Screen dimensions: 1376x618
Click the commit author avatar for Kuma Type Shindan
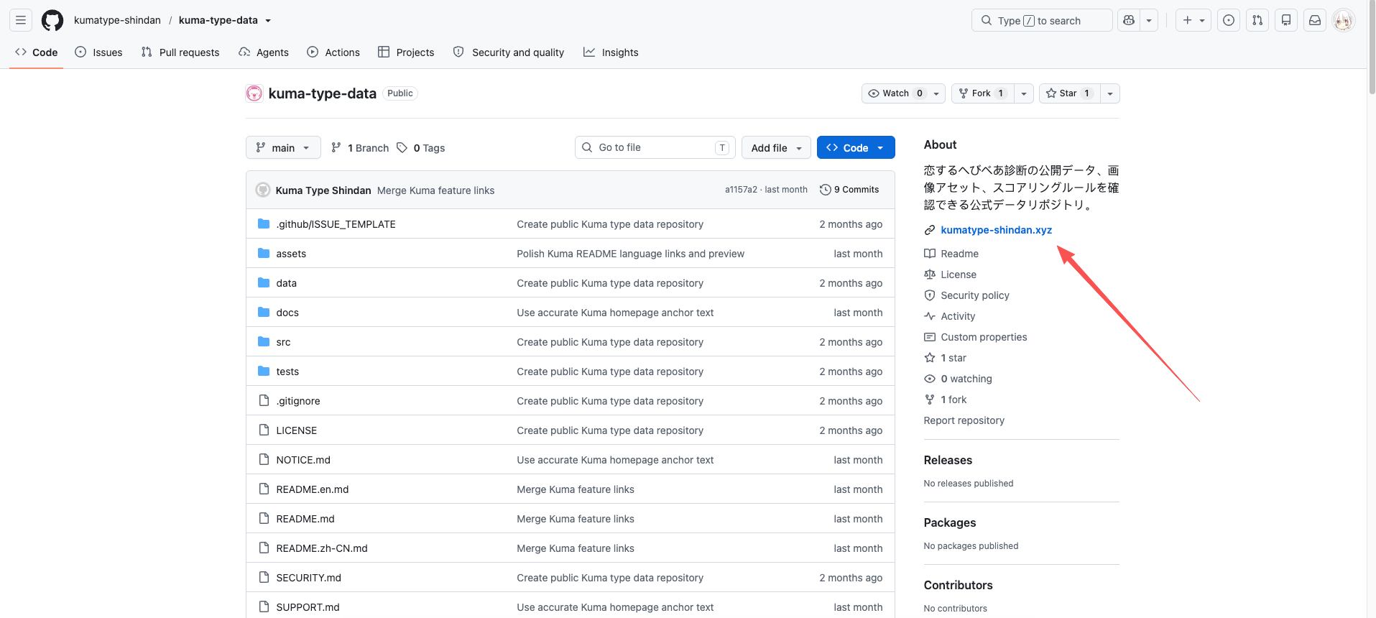point(263,190)
